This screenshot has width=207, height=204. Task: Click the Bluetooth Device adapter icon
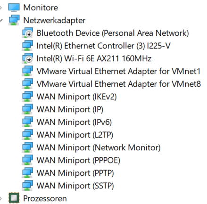(27, 33)
